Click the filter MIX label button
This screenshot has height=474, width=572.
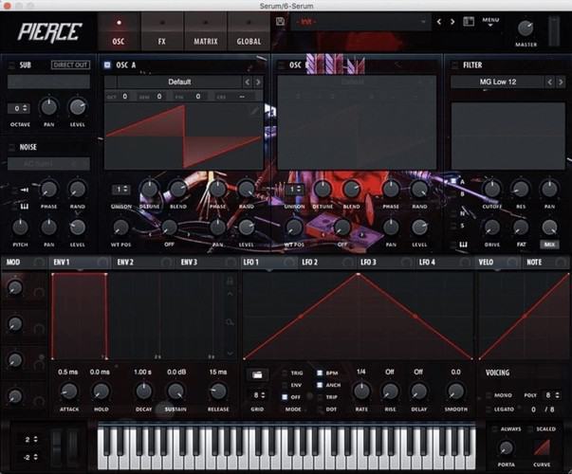tap(549, 245)
